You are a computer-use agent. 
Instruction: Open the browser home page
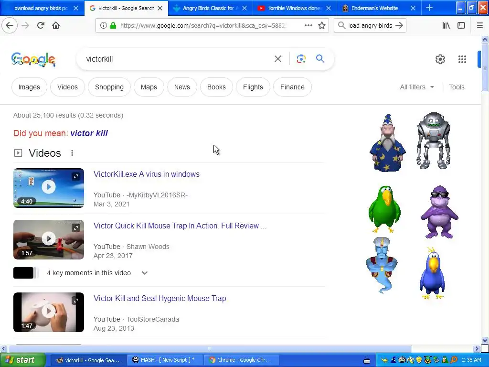coord(56,25)
